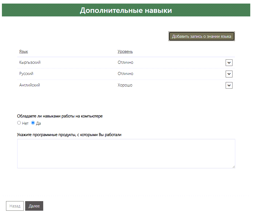Click the Укажите программные продукты label
The width and height of the screenshot is (253, 217).
tap(69, 135)
